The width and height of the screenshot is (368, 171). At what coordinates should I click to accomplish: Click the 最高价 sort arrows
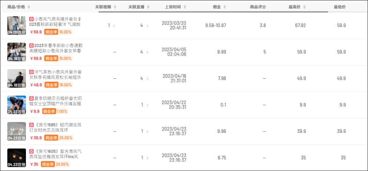[x=304, y=7]
